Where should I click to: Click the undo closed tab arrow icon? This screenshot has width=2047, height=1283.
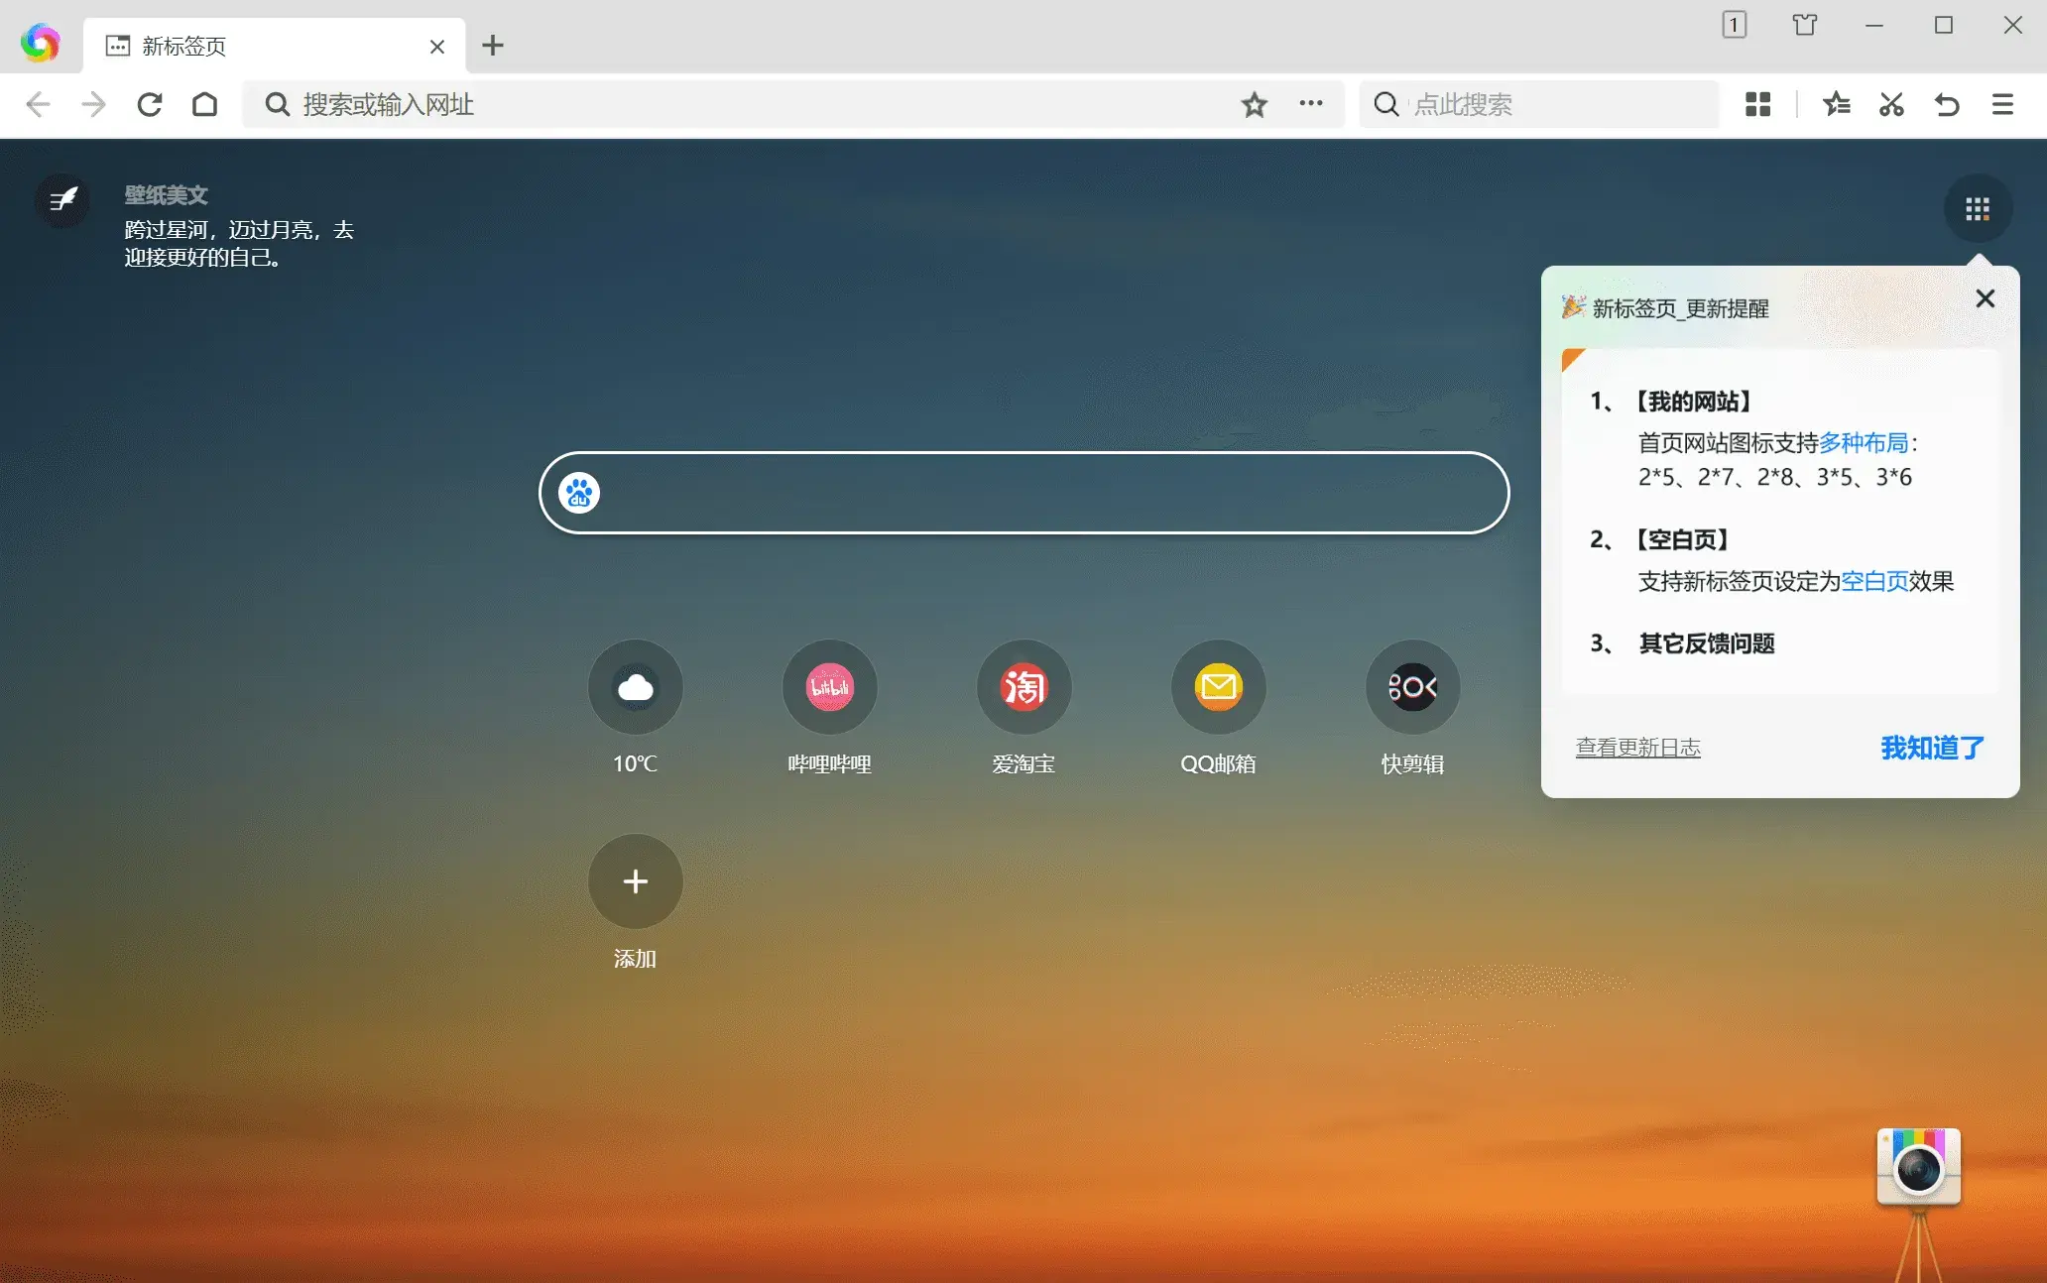[x=1947, y=104]
